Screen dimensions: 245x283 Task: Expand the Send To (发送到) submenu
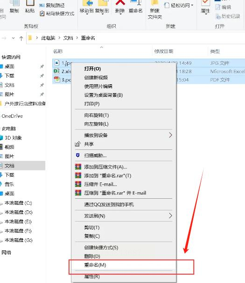coord(123,216)
